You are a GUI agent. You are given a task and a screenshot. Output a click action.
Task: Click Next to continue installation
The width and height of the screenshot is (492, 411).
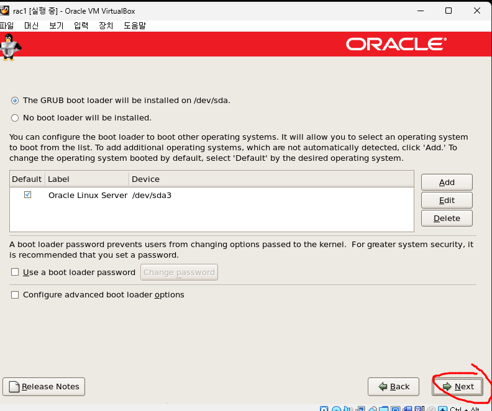click(457, 387)
